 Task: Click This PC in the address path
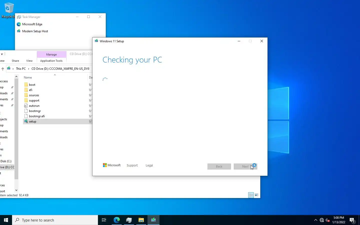[21, 69]
